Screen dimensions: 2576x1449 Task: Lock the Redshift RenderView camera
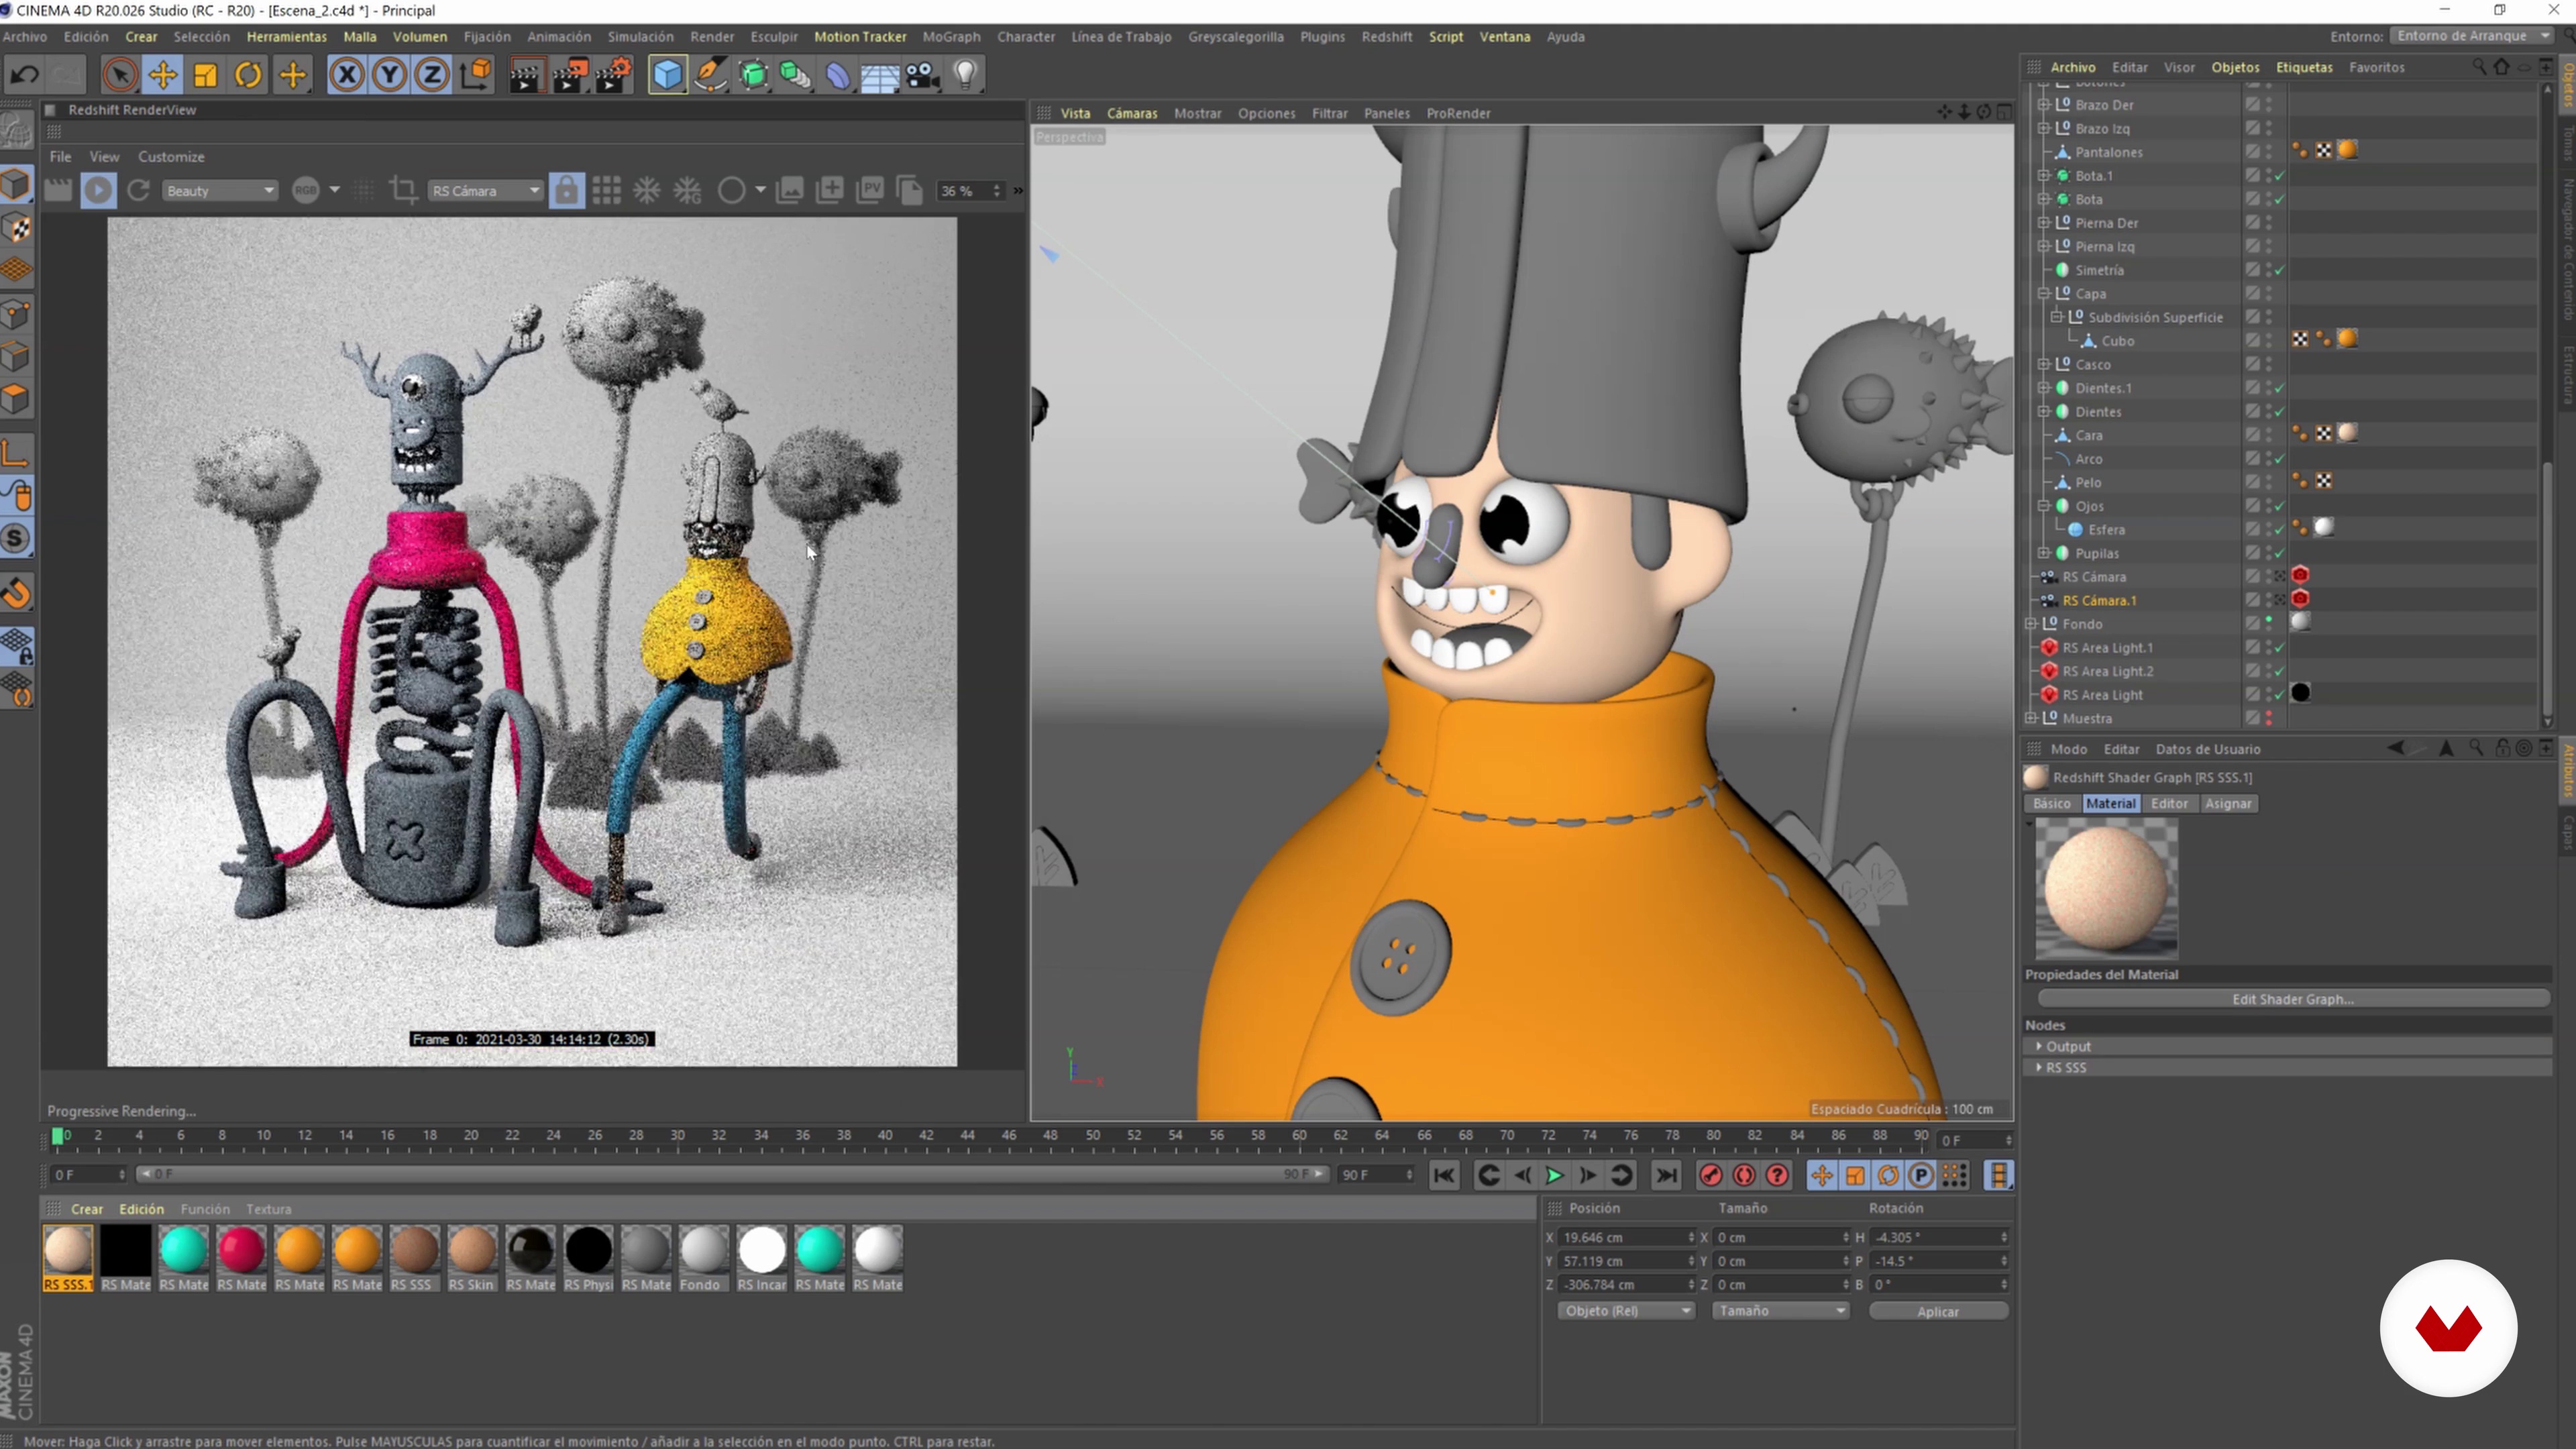tap(566, 190)
